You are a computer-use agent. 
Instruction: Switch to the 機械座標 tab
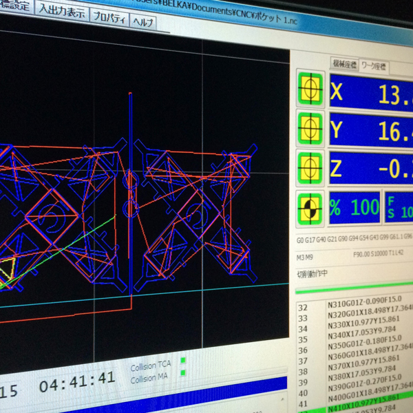coord(344,65)
